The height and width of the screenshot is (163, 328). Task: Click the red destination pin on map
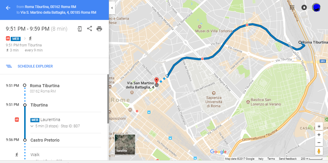coord(157,81)
